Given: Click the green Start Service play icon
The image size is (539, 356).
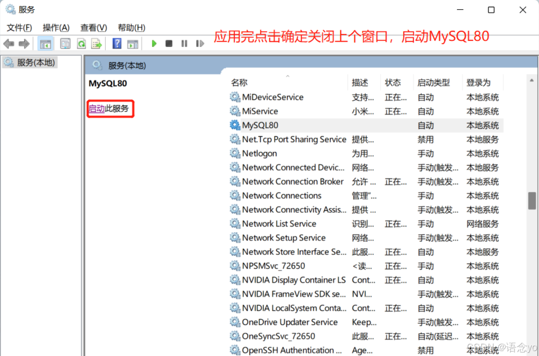Looking at the screenshot, I should pyautogui.click(x=154, y=44).
